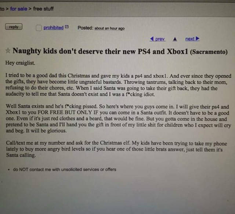Click the reply button

(x=14, y=27)
